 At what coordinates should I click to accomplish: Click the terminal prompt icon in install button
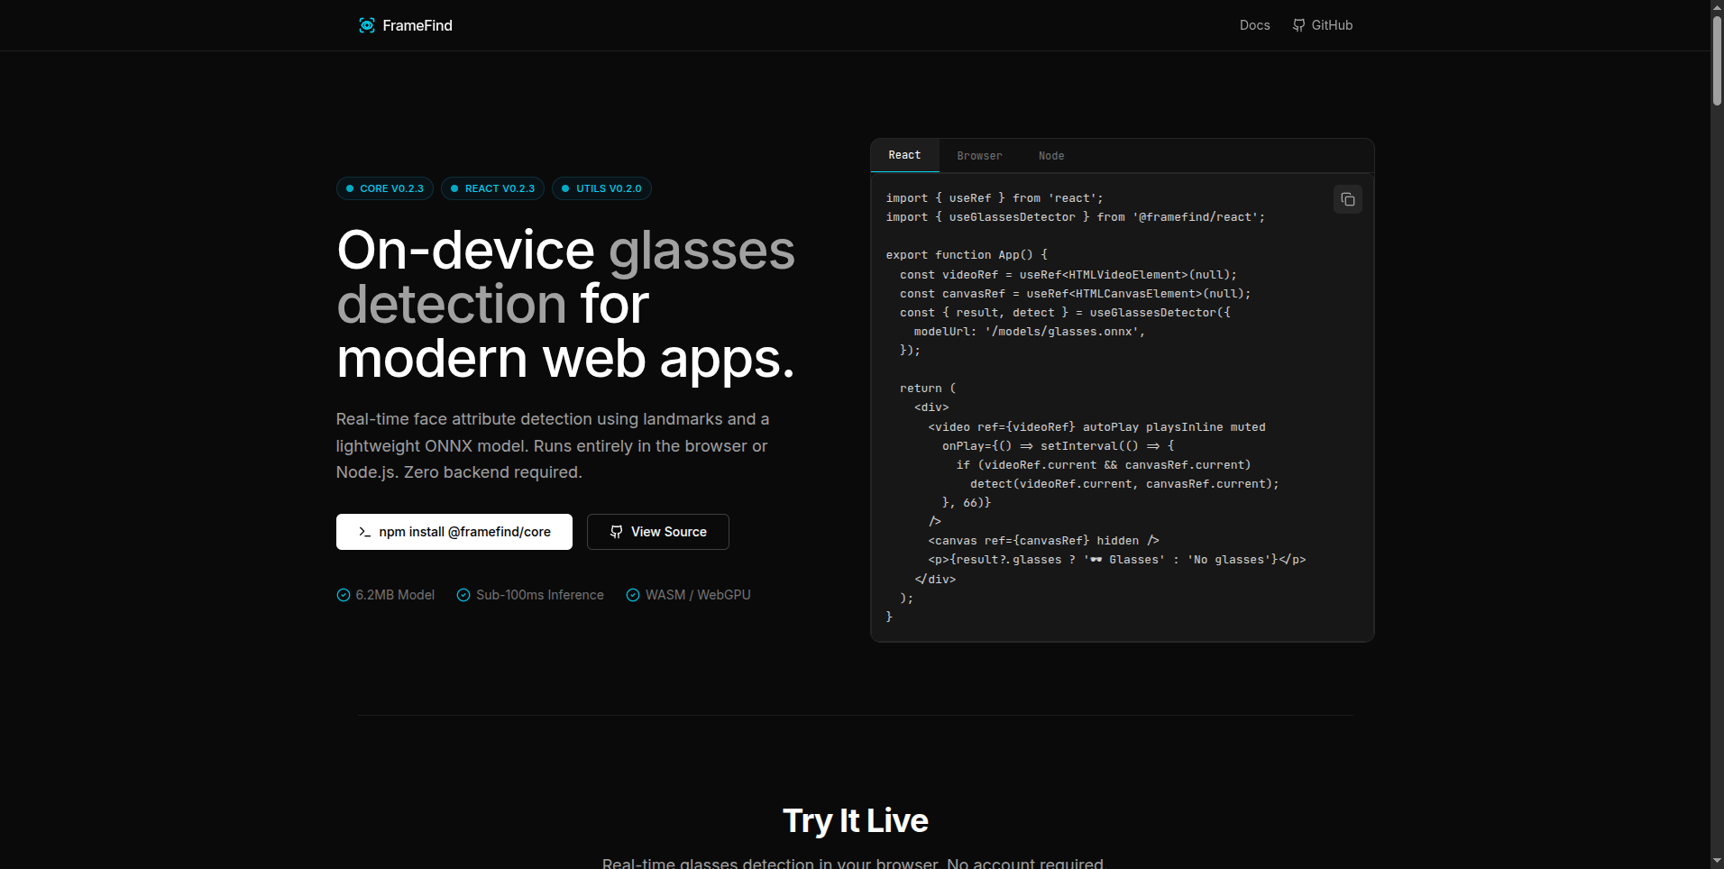(x=365, y=532)
